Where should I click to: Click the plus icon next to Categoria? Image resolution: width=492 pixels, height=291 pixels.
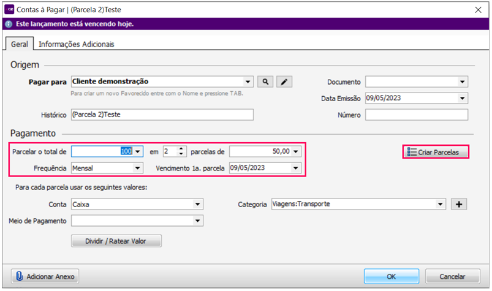[458, 205]
